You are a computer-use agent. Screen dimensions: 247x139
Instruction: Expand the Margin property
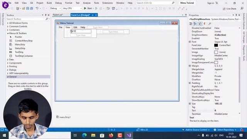coord(189,66)
